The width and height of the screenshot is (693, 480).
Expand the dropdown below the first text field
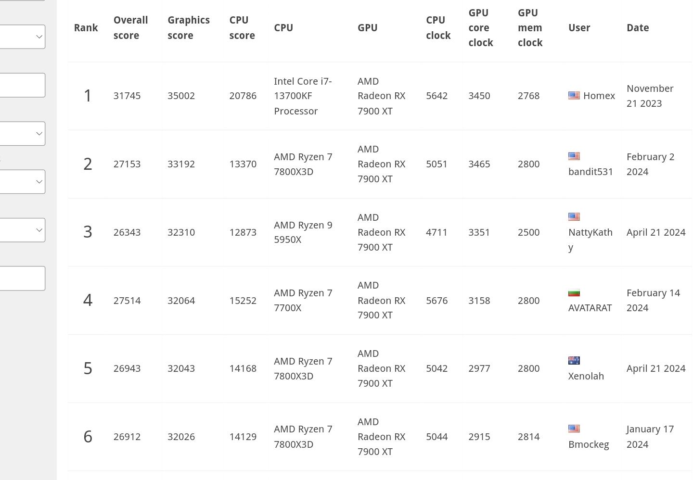click(22, 133)
